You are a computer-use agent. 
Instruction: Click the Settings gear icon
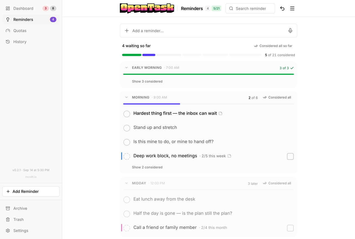click(8, 231)
